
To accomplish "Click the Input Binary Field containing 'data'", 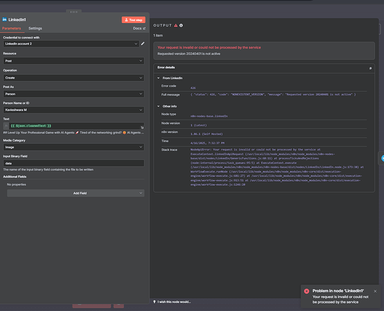I will pyautogui.click(x=73, y=163).
